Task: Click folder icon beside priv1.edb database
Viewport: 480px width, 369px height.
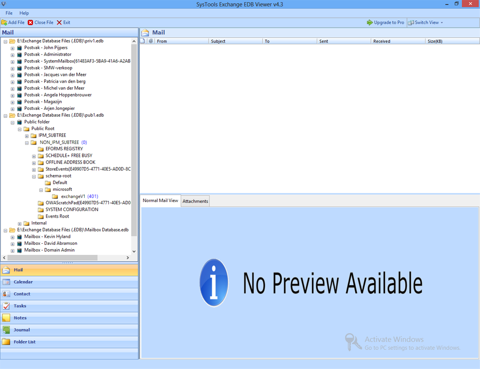Action: [x=12, y=41]
